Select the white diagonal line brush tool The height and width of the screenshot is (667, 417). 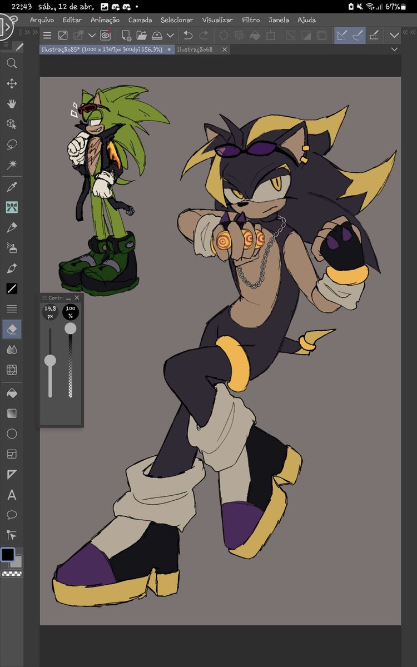[11, 288]
